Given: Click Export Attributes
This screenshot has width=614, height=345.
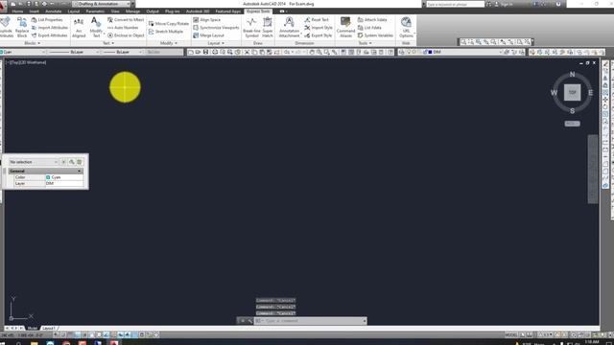Looking at the screenshot, I should pyautogui.click(x=49, y=35).
